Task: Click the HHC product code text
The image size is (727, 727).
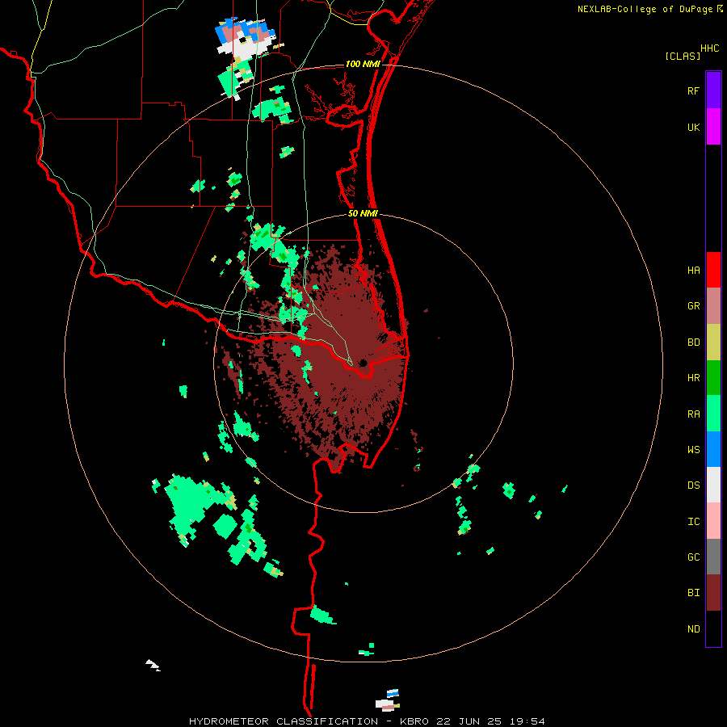Action: (709, 48)
